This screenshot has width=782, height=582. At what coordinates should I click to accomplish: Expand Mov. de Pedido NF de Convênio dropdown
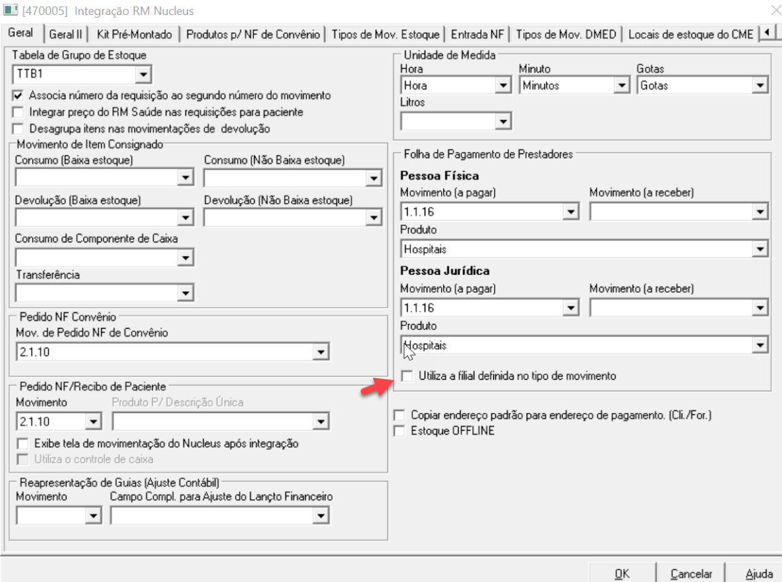(x=321, y=352)
